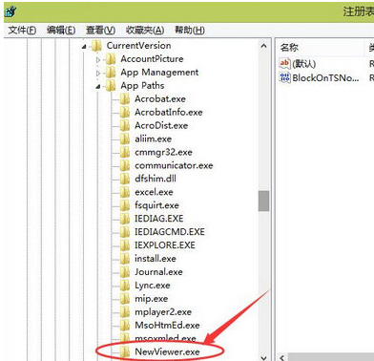Screen dimensions: 374x361
Task: Click the MsoHtmEd.exe folder icon
Action: [x=125, y=326]
